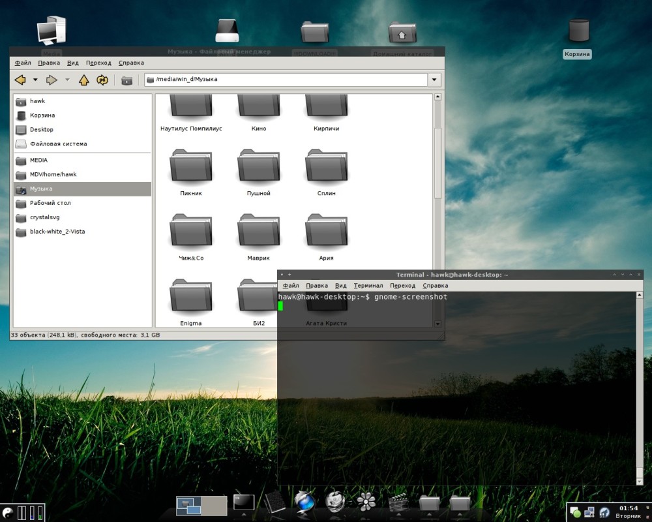652x522 pixels.
Task: Click file manager scrollbar up arrow
Action: click(437, 97)
